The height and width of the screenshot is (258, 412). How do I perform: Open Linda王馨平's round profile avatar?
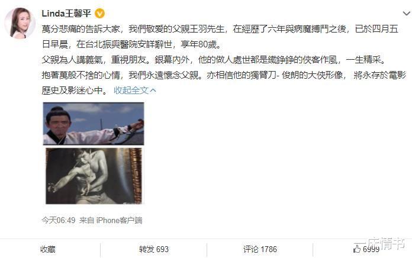(20, 23)
